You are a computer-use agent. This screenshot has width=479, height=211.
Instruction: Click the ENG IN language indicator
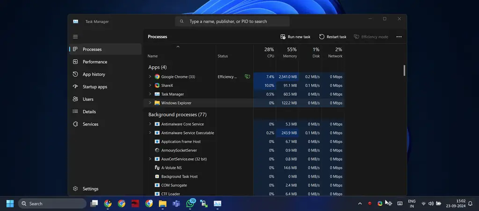pyautogui.click(x=412, y=204)
